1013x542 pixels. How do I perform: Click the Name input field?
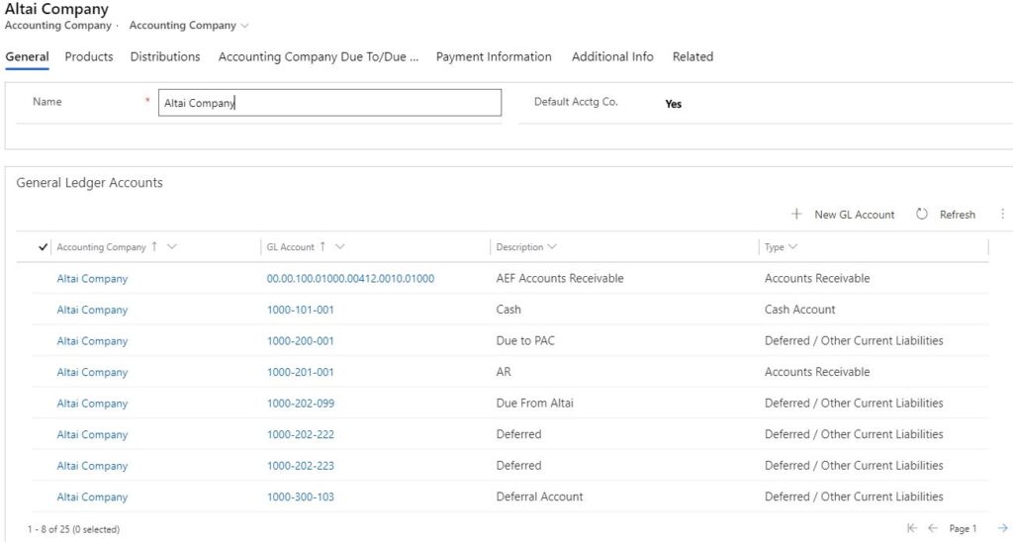pyautogui.click(x=329, y=103)
